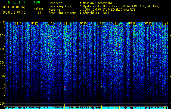Click time marker 0111

click(x=18, y=23)
